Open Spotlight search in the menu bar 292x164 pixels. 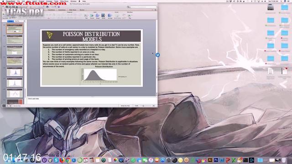[x=282, y=1]
